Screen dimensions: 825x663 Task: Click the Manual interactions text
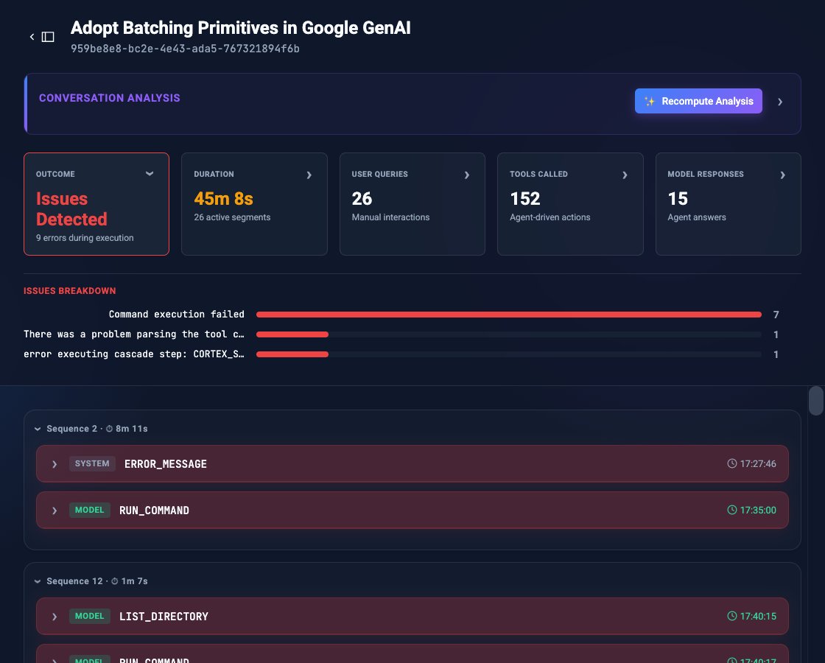390,217
